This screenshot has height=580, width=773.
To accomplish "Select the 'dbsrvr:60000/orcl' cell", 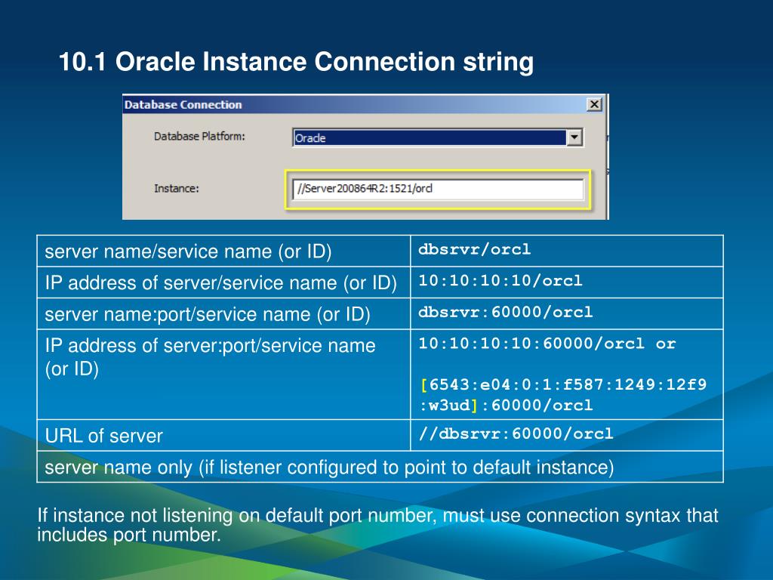I will pos(567,313).
